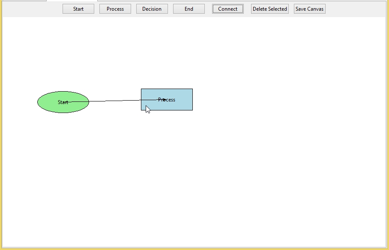Insert a Decision shape from the toolbar

pos(152,9)
